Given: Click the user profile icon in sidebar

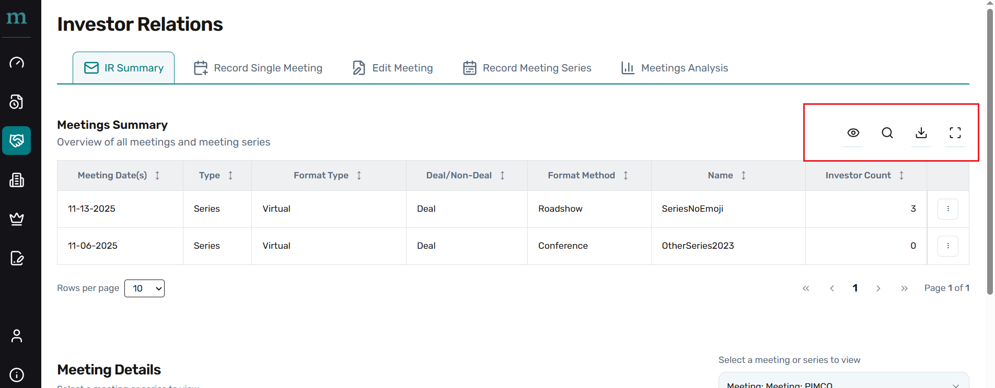Looking at the screenshot, I should [17, 336].
